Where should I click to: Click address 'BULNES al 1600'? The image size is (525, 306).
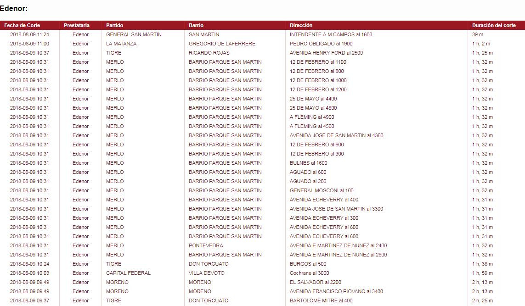tap(308, 163)
